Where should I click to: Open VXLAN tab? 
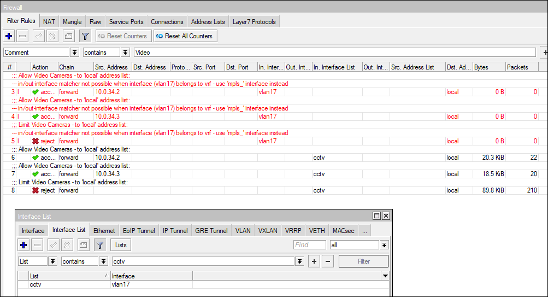tap(268, 230)
